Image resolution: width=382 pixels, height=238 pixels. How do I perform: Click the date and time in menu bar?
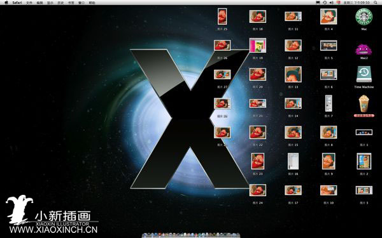(357, 3)
